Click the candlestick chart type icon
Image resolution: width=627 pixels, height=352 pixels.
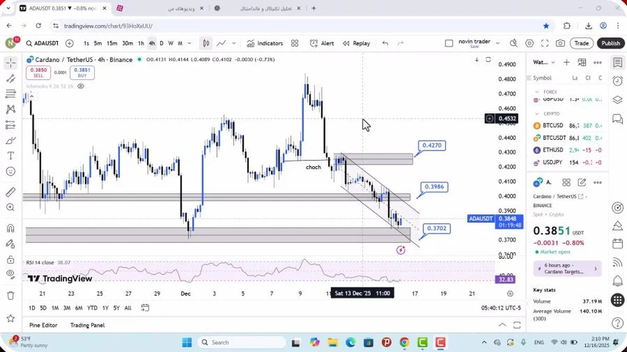pyautogui.click(x=206, y=43)
